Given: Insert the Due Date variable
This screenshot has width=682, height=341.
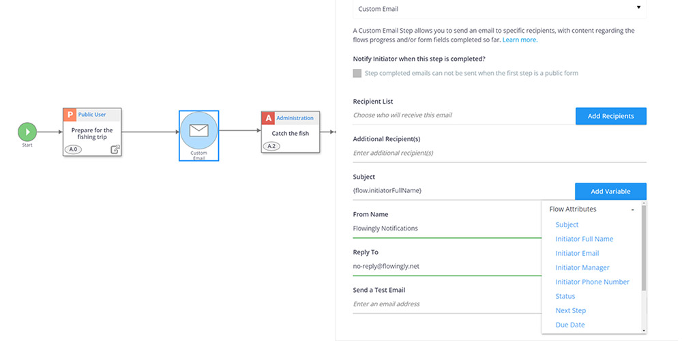Looking at the screenshot, I should (570, 325).
